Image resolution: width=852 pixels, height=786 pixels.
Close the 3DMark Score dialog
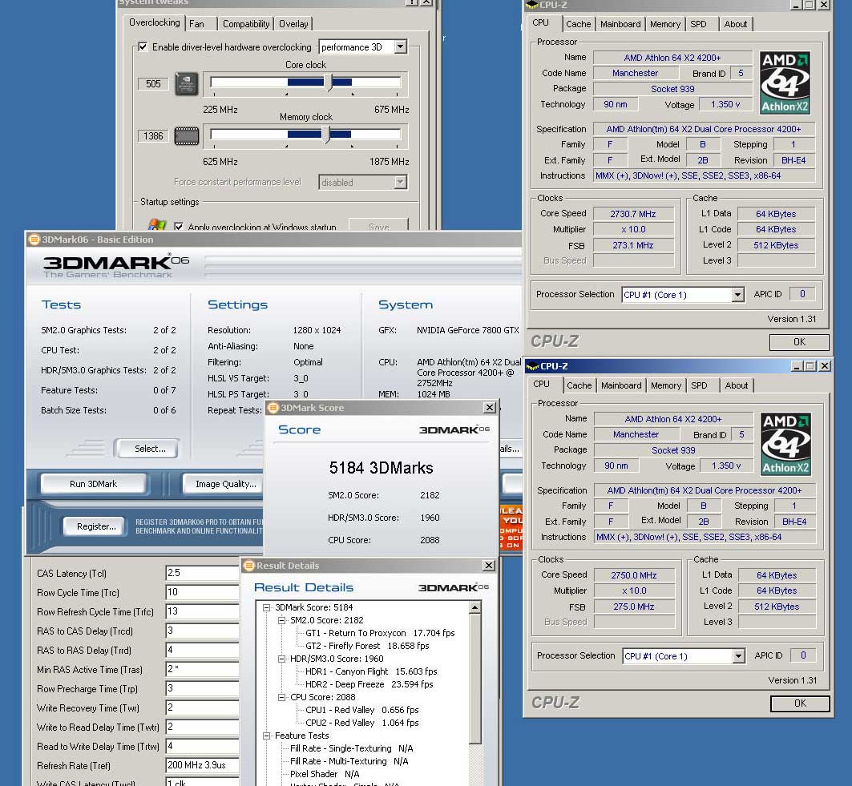490,407
